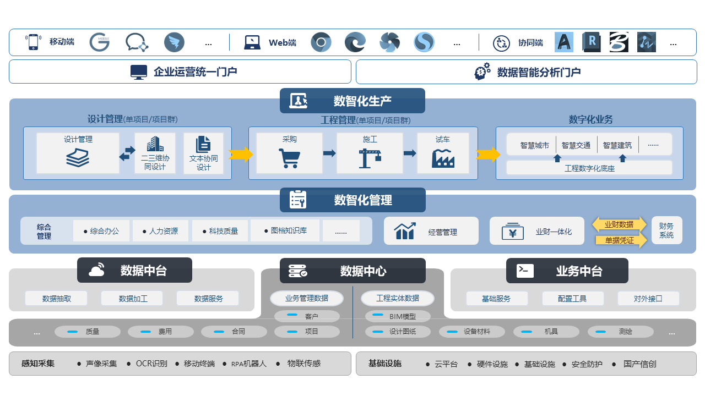Click the AutoCAD icon under 协同端
Viewport: 705px width, 396px height.
(x=564, y=42)
